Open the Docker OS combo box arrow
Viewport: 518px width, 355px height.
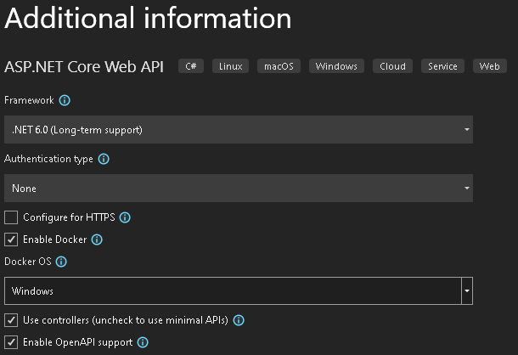(466, 291)
